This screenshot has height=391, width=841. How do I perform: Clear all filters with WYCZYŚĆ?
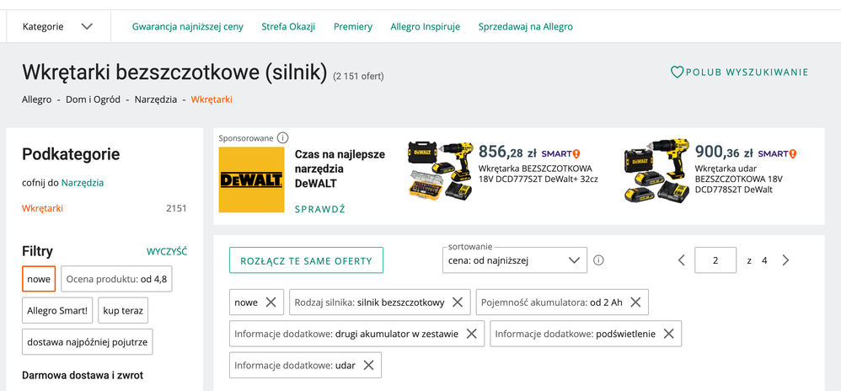coord(167,252)
